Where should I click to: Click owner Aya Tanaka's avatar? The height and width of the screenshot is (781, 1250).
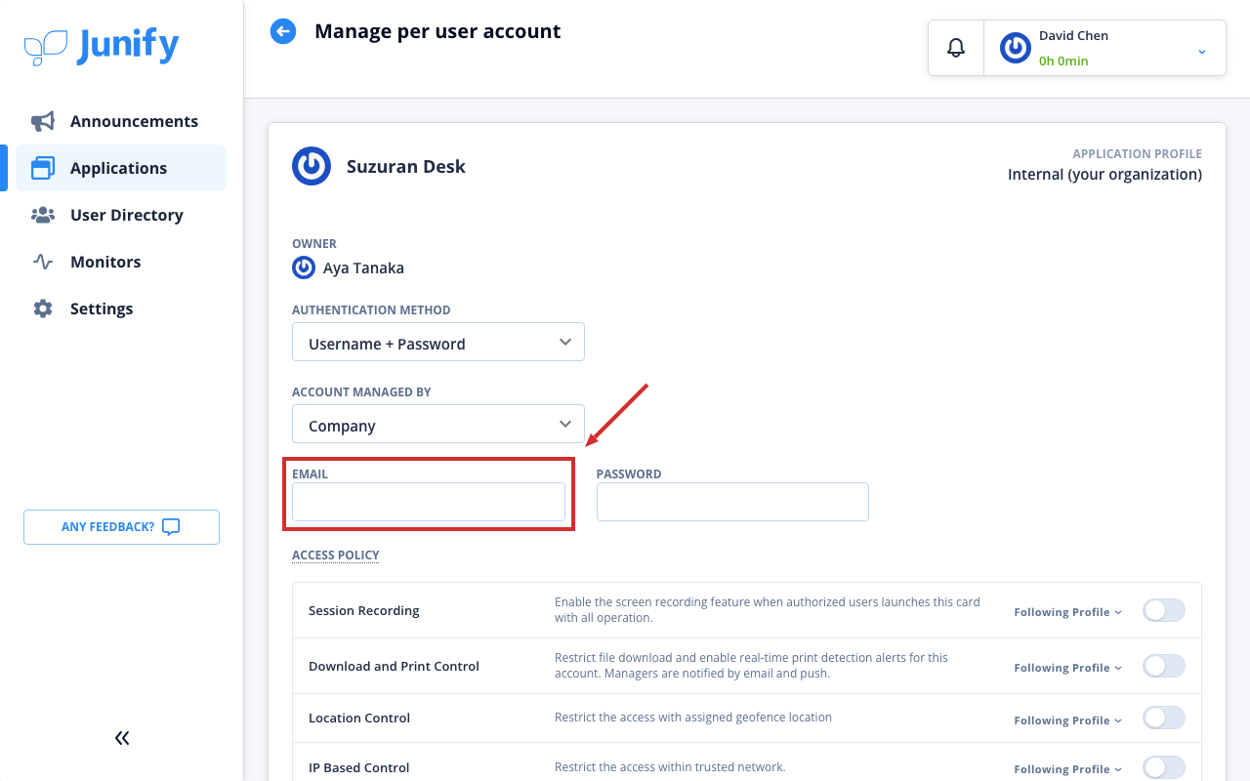(x=304, y=267)
